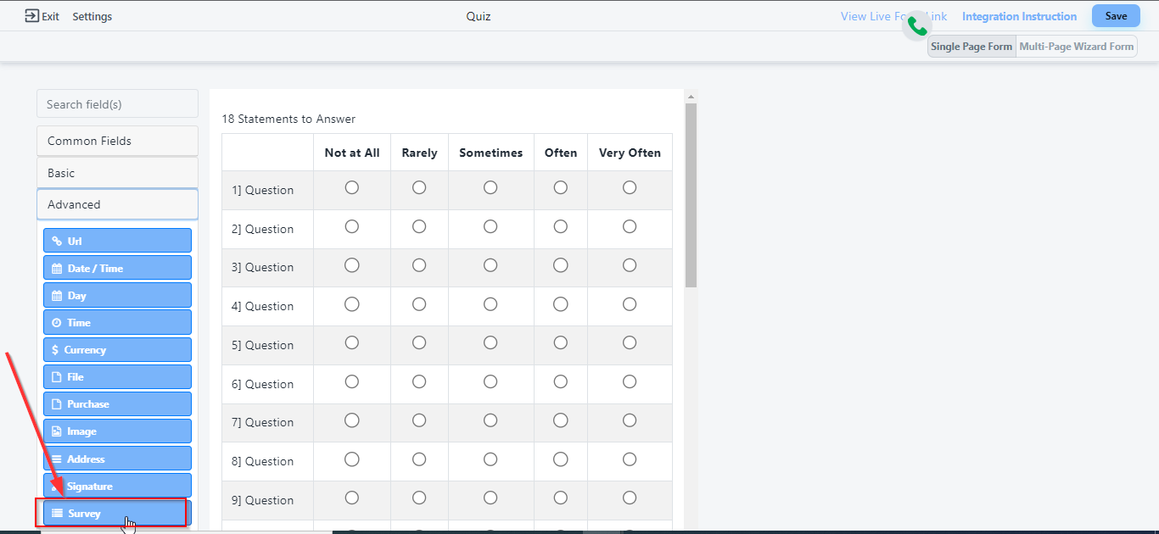Mark Very Often for question 5
The image size is (1159, 534).
coord(630,342)
